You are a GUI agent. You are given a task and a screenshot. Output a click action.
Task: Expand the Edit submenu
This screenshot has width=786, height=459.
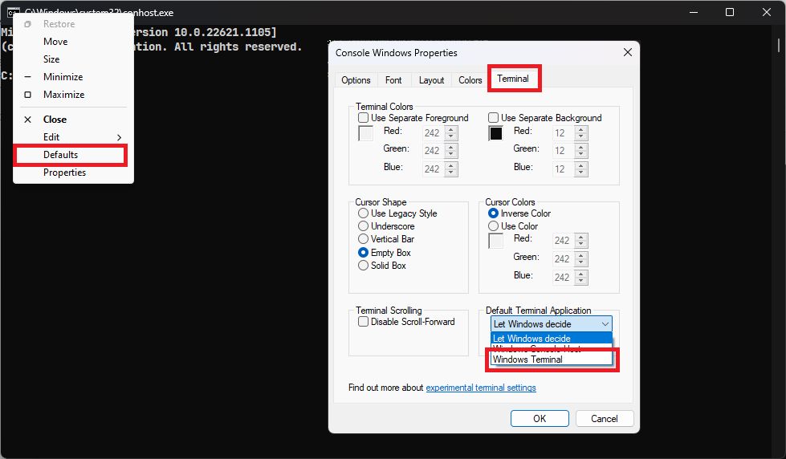(73, 136)
